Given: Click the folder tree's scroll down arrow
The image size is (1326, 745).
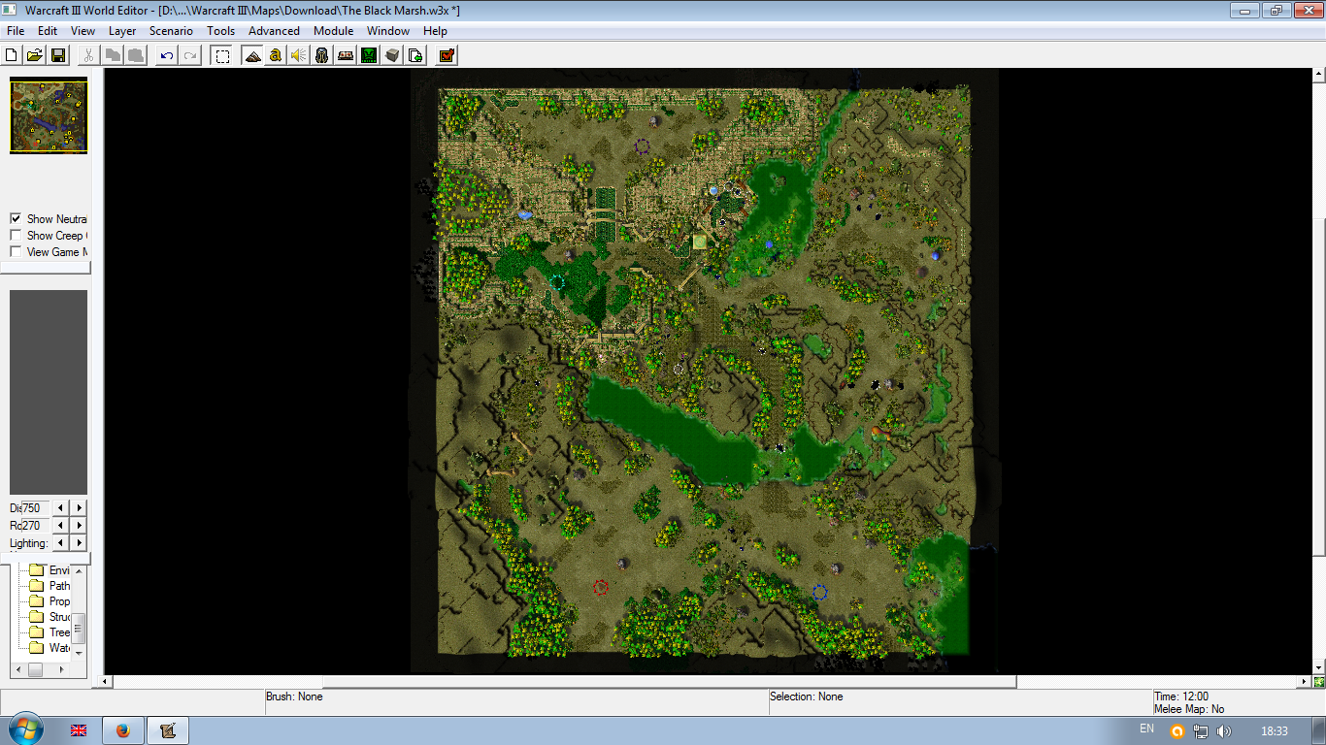Looking at the screenshot, I should (x=80, y=653).
